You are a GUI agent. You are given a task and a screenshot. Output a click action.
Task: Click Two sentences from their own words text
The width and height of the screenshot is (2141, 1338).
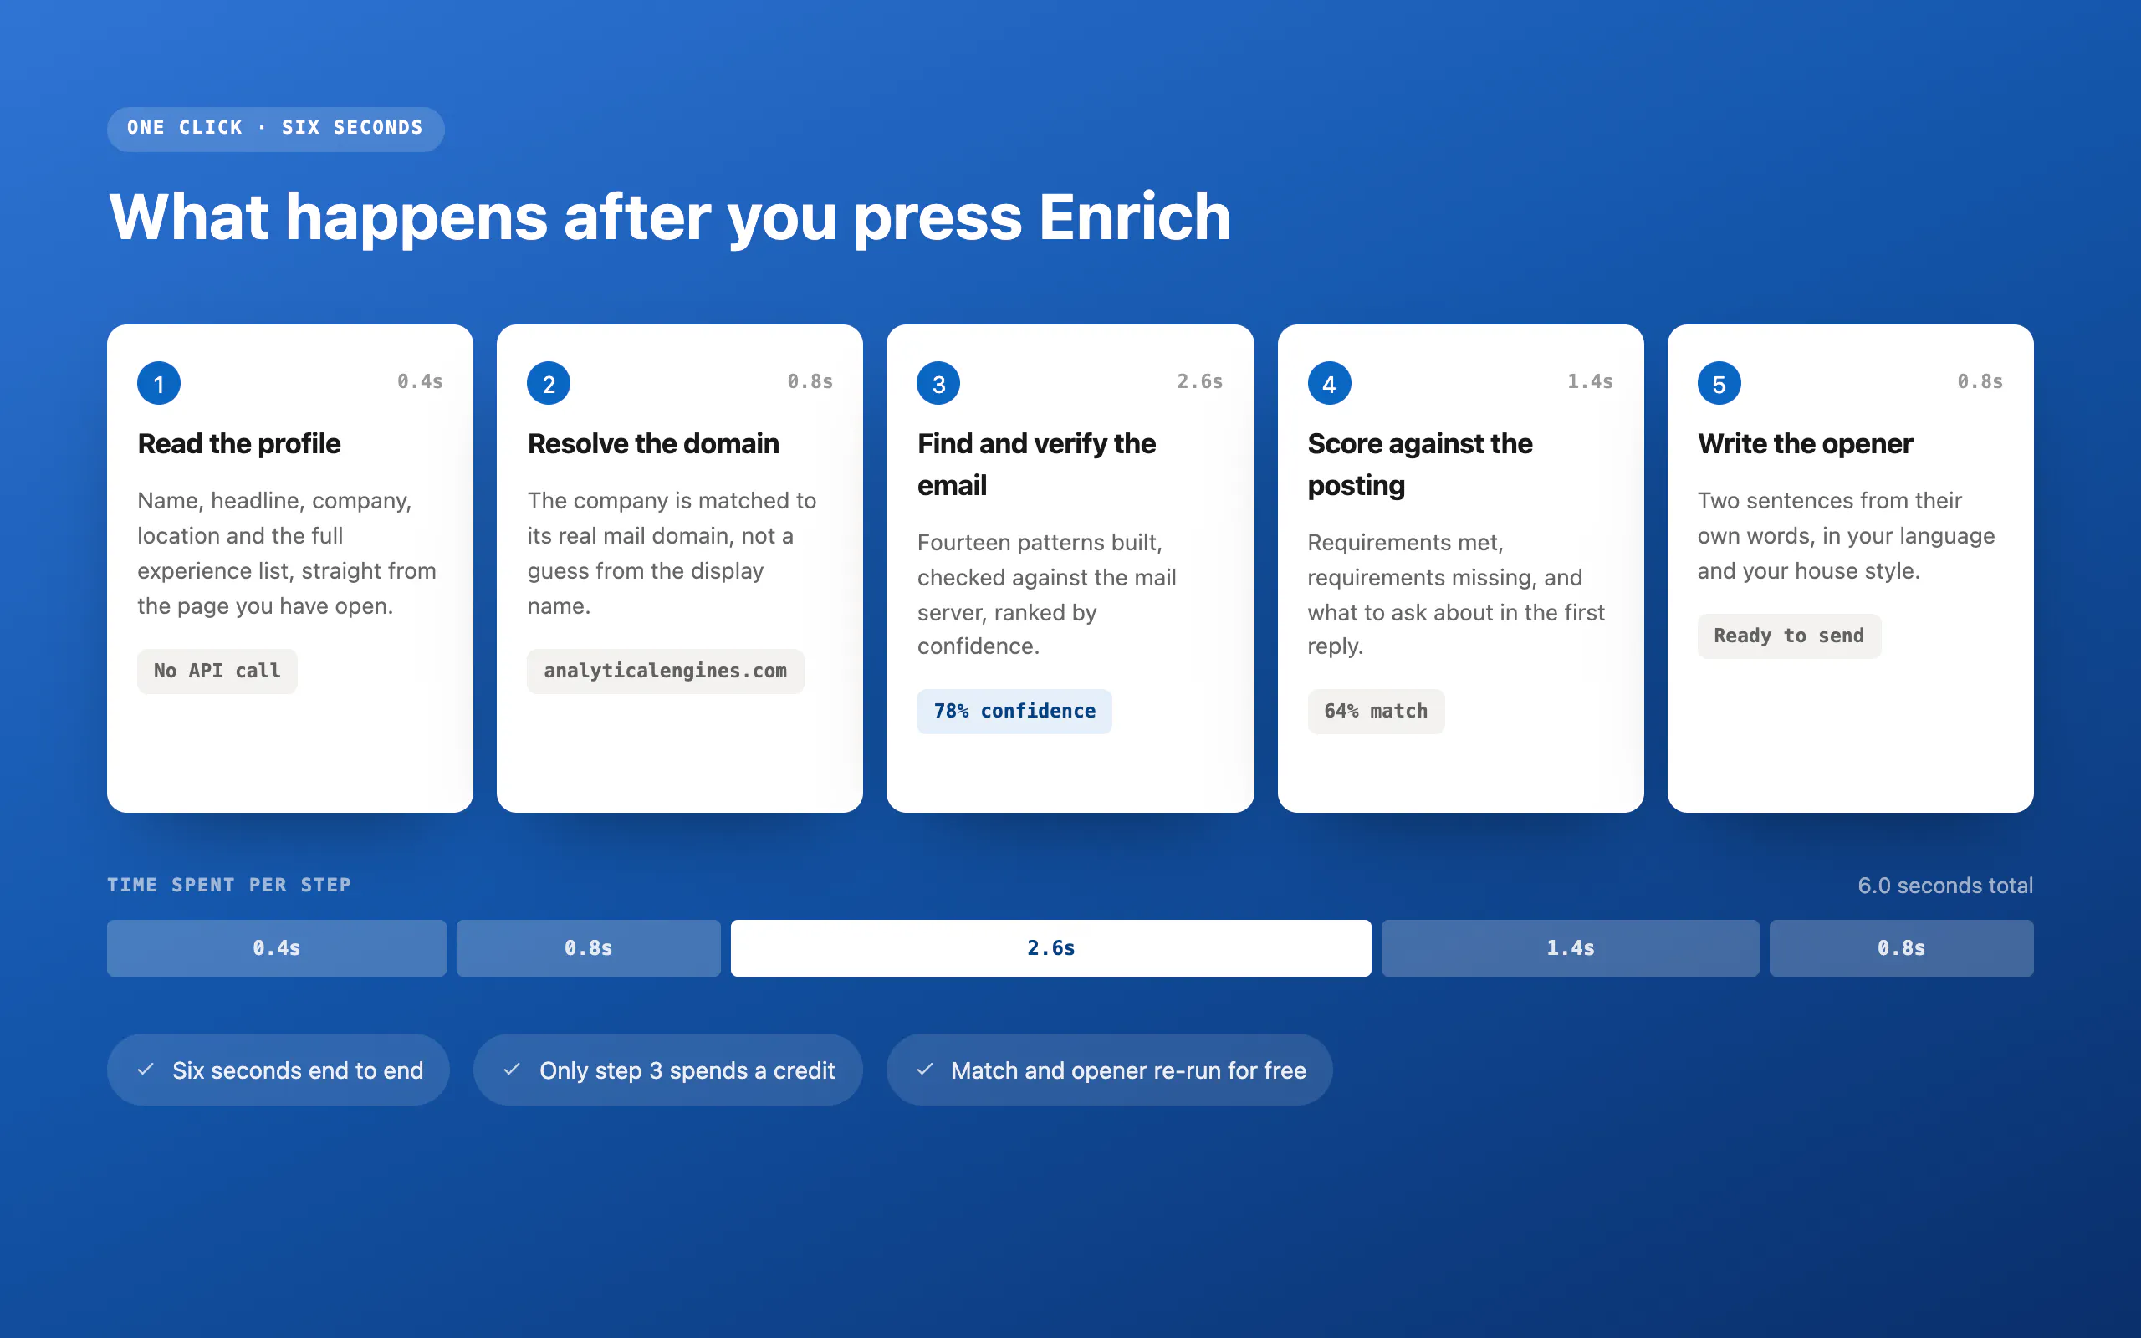coord(1847,535)
